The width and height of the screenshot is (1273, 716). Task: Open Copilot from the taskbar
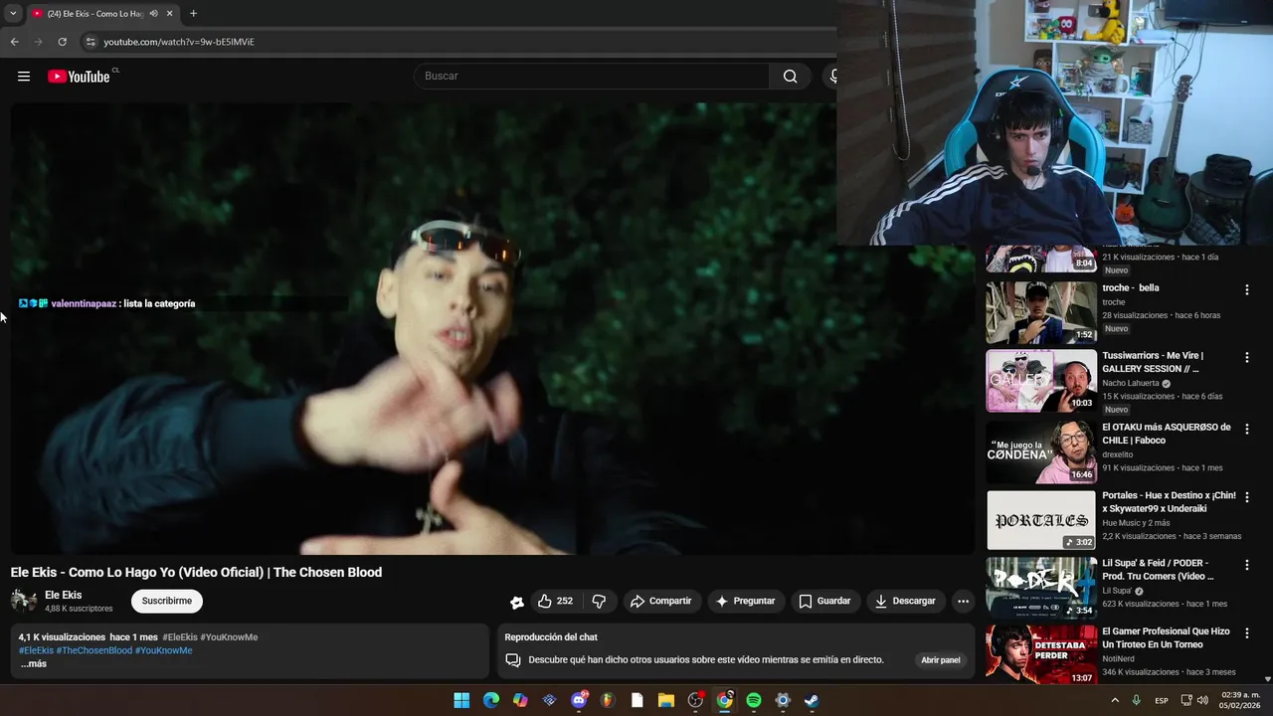520,700
